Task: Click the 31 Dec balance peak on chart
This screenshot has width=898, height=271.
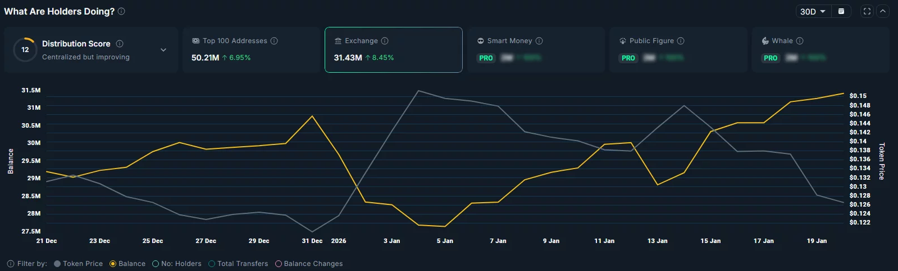Action: pos(312,116)
